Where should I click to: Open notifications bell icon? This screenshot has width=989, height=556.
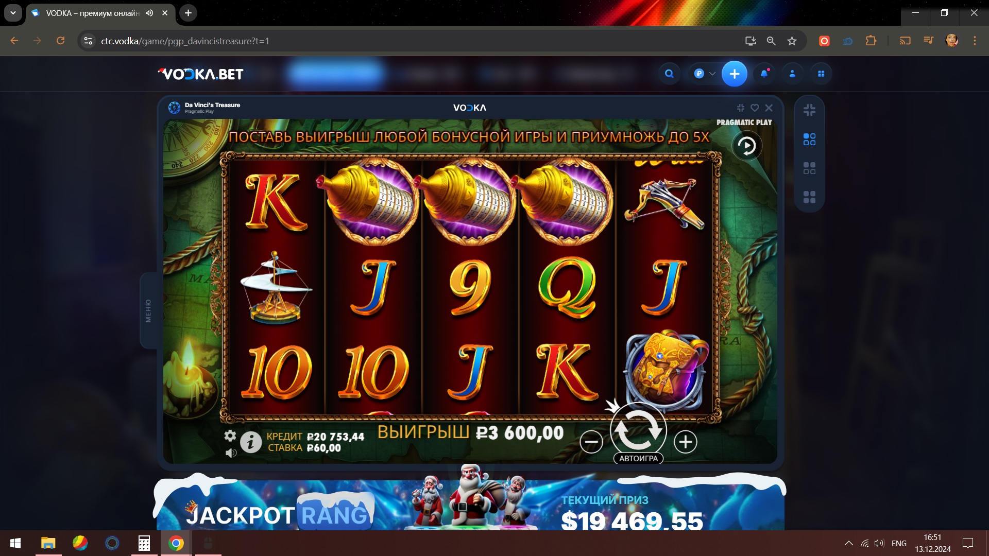(x=764, y=74)
